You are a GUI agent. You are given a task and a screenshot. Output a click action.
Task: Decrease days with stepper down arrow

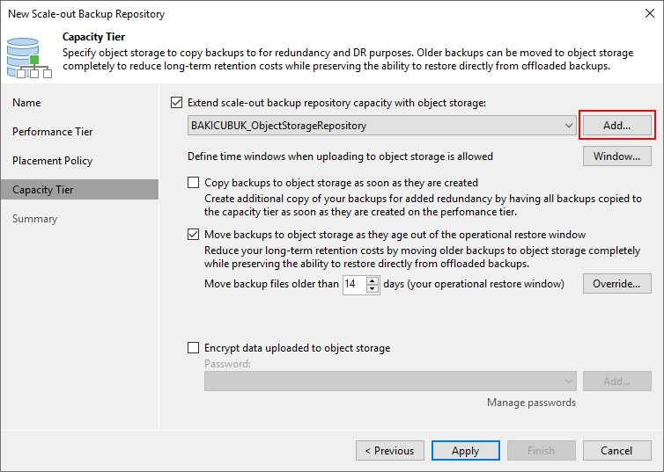coord(373,288)
